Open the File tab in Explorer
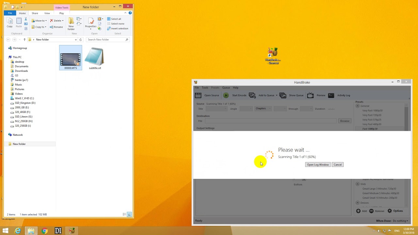This screenshot has width=418, height=235. (x=10, y=13)
